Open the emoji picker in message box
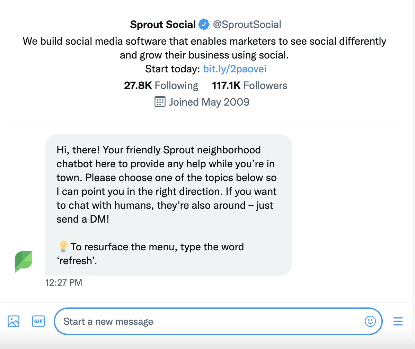Viewport: 415px width, 349px height. point(370,321)
